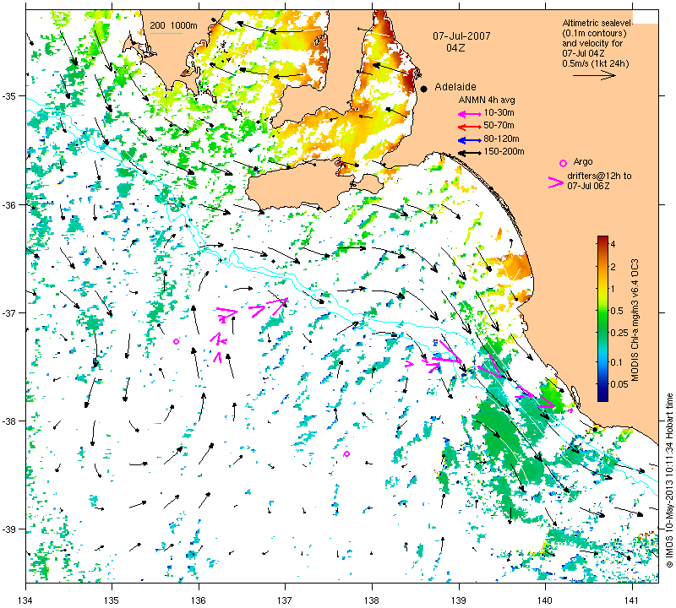Click the '200 1000m' contour label
The image size is (676, 608).
click(173, 26)
